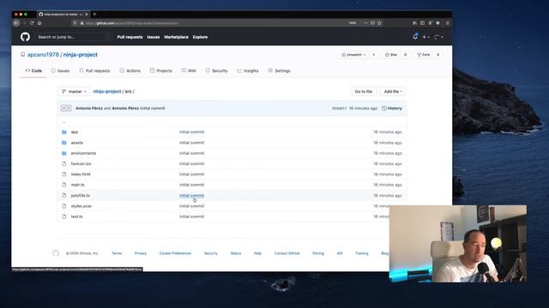Image resolution: width=549 pixels, height=308 pixels.
Task: Open the styles.scss file
Action: click(x=81, y=206)
